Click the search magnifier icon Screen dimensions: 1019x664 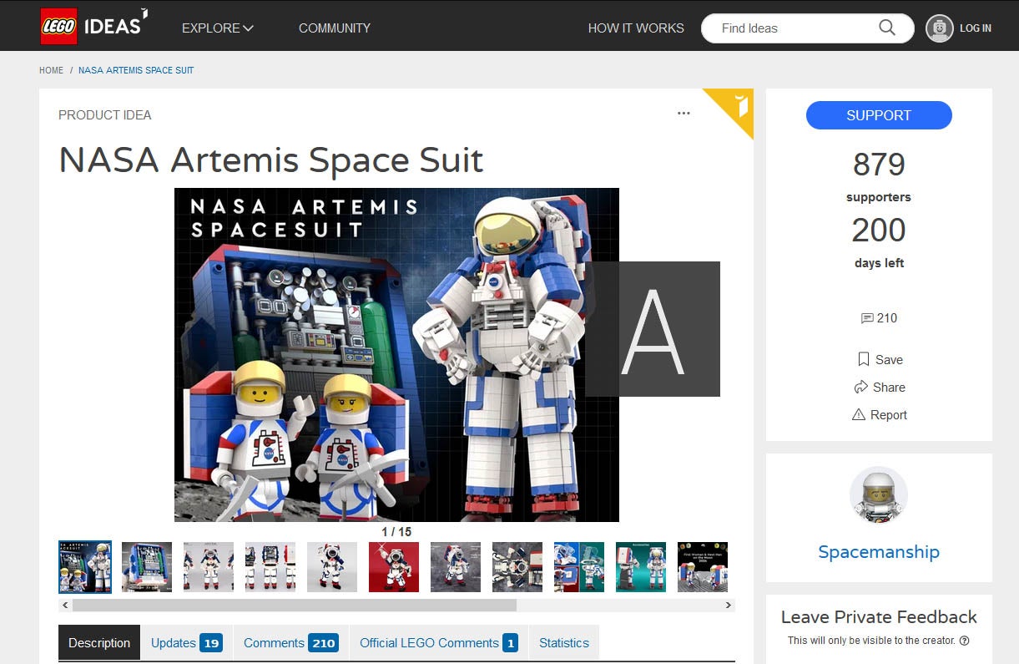point(887,28)
